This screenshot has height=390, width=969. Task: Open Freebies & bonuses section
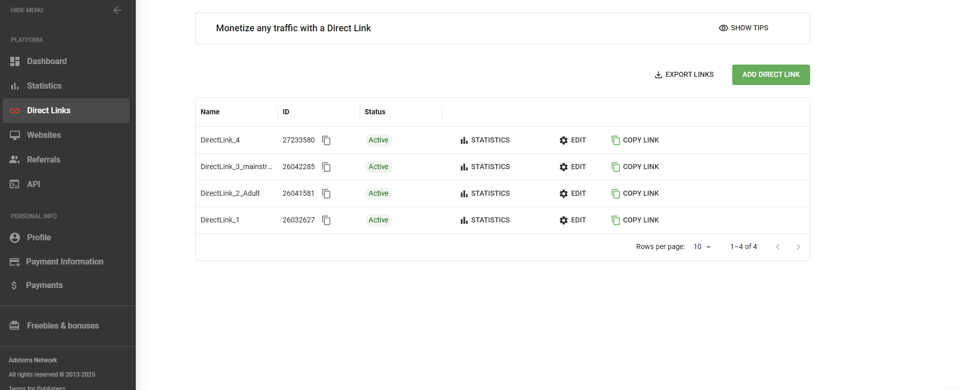coord(63,326)
